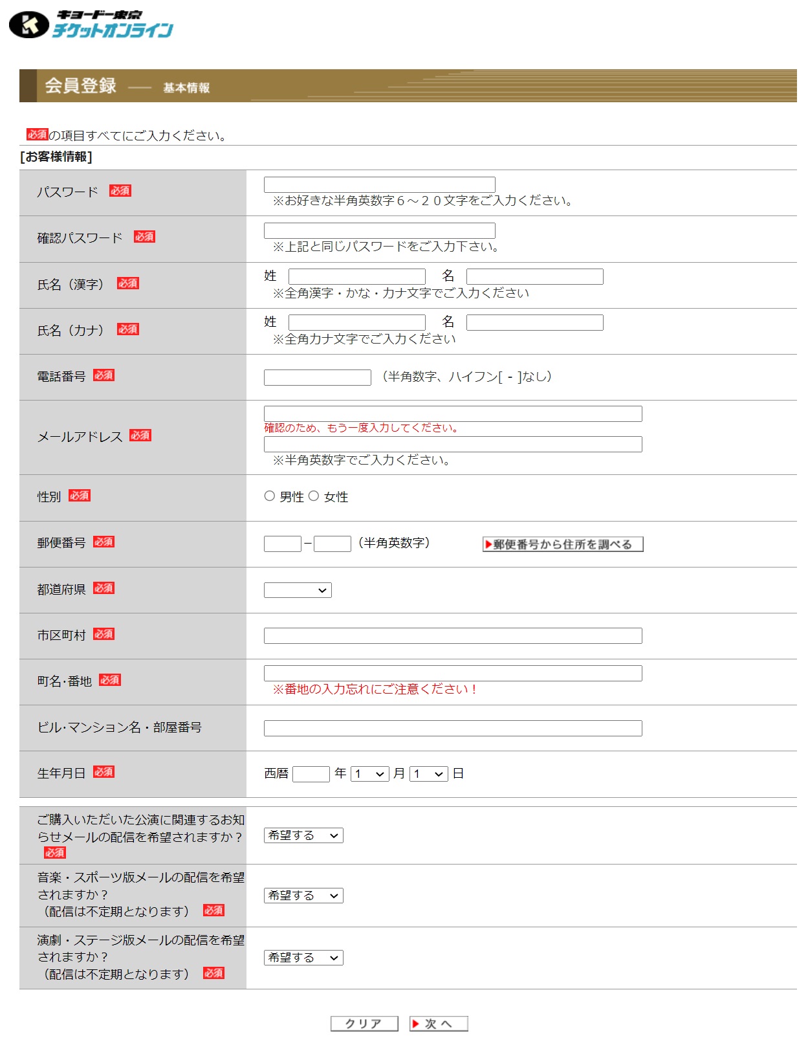Image resolution: width=808 pixels, height=1058 pixels.
Task: Focus the パスワード input field
Action: [380, 184]
